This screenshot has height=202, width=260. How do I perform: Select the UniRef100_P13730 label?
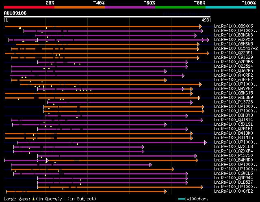[x=233, y=155]
